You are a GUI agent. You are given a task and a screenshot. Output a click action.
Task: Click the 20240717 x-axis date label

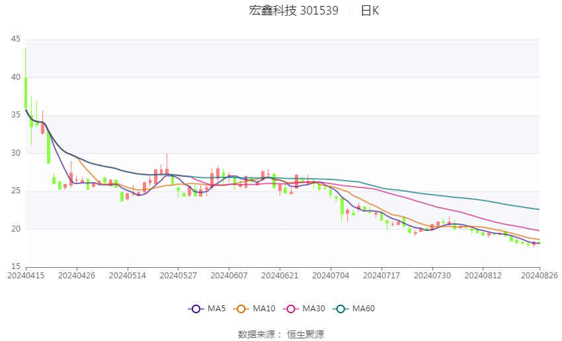click(x=381, y=276)
